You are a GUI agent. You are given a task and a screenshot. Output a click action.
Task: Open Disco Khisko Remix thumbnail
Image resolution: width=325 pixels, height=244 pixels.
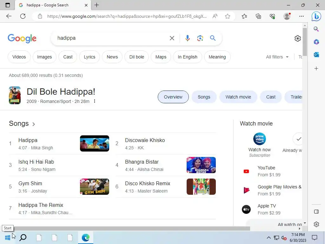pos(201,186)
